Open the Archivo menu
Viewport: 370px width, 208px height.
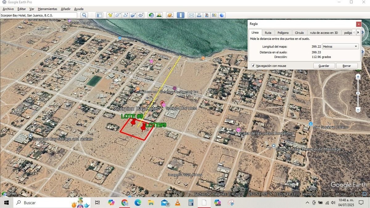tap(8, 9)
